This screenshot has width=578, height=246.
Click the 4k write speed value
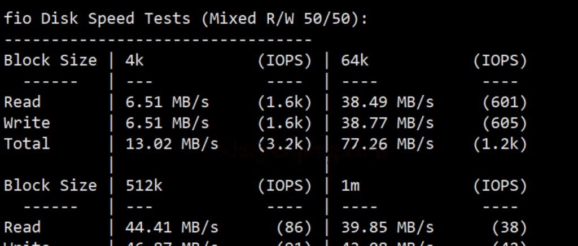[x=167, y=123]
